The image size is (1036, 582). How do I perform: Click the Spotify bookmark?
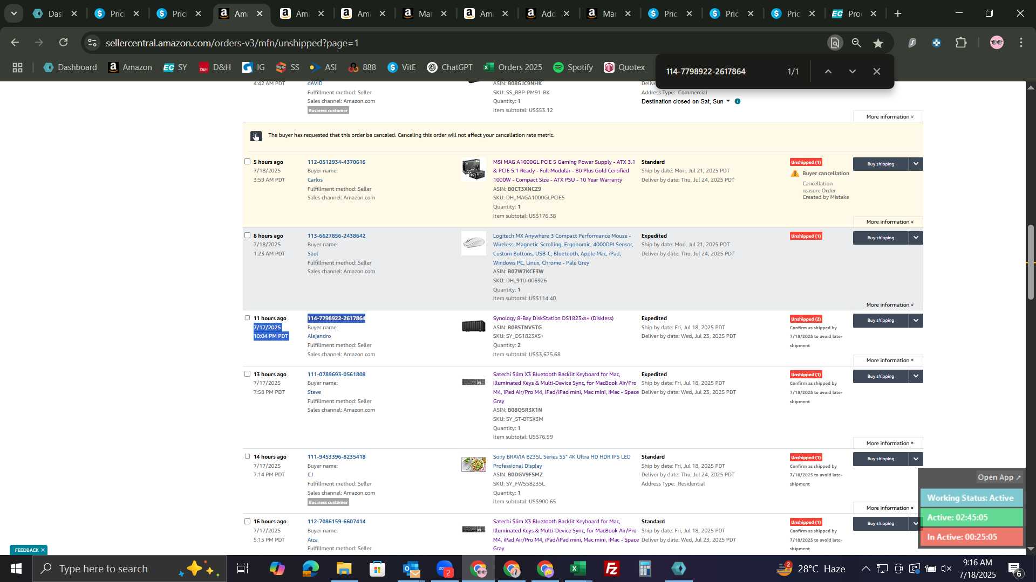(573, 67)
